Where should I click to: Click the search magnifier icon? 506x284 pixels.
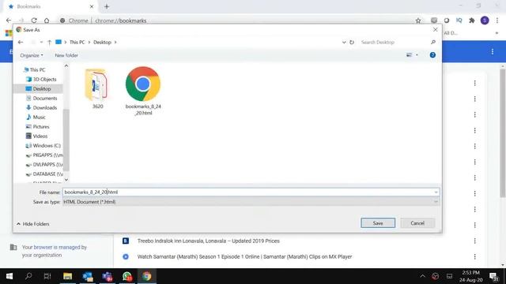[x=433, y=42]
